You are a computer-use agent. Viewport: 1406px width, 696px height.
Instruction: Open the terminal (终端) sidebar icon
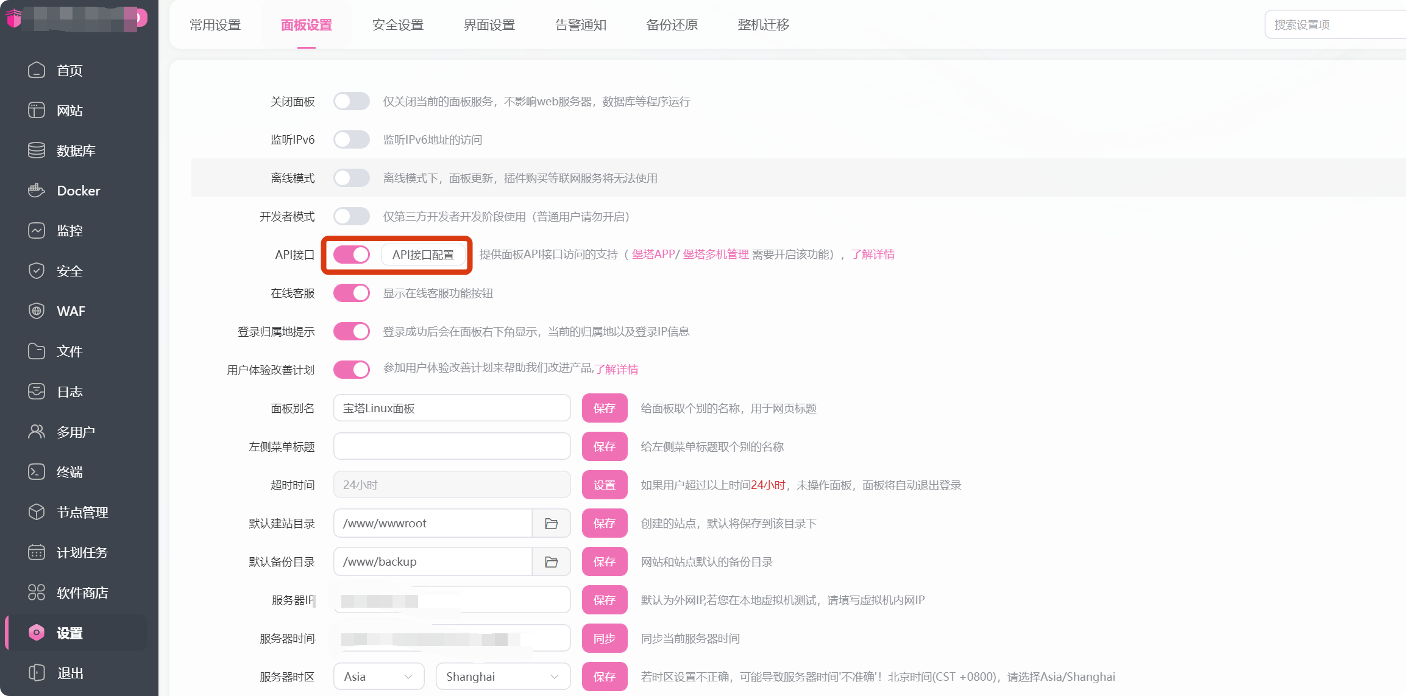tap(37, 472)
